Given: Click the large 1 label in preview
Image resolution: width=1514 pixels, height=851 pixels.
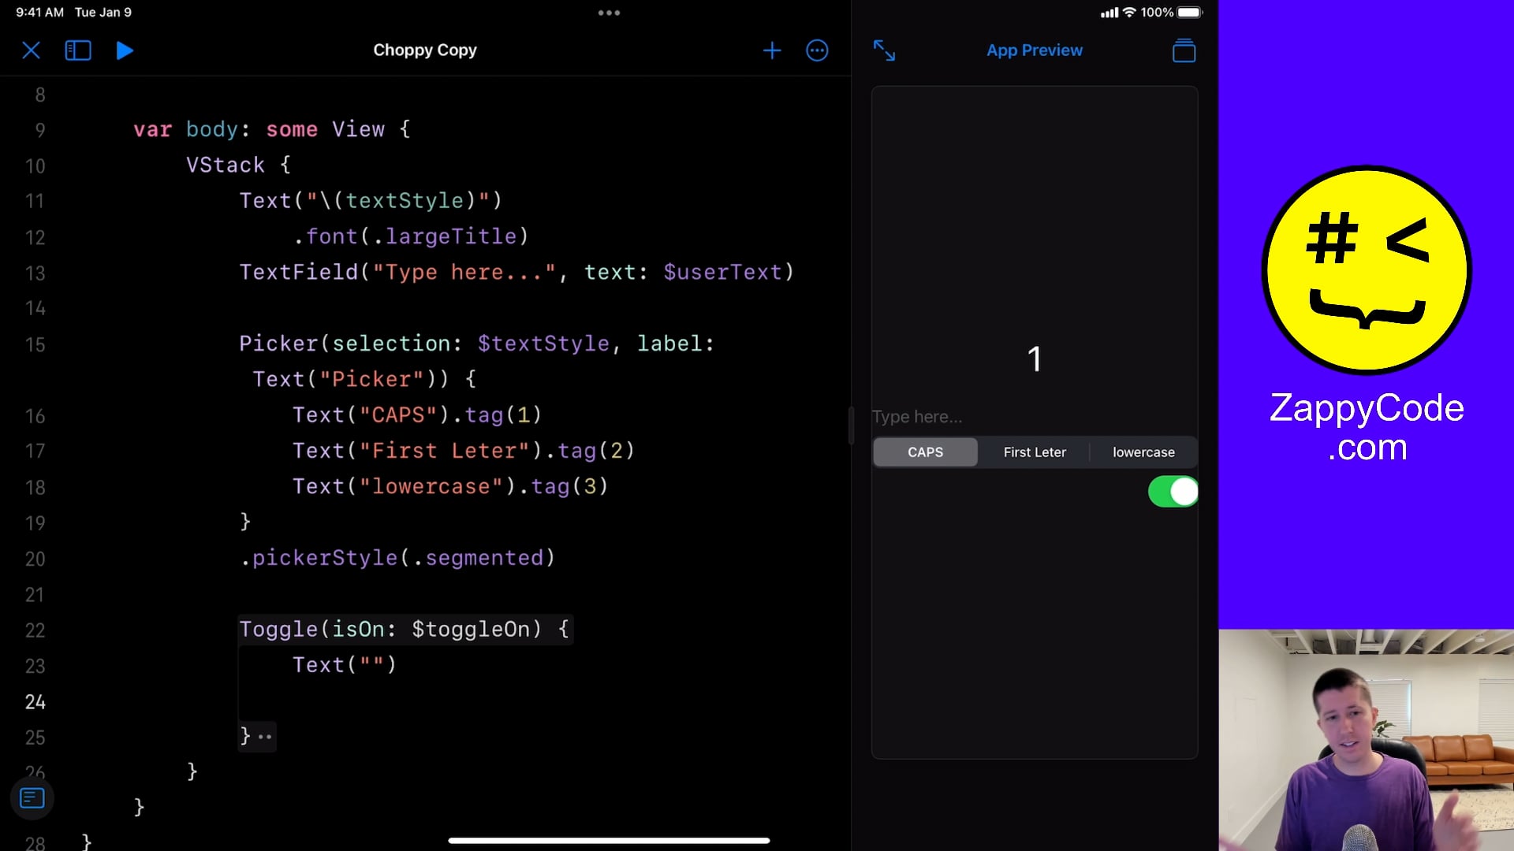Looking at the screenshot, I should [x=1035, y=359].
